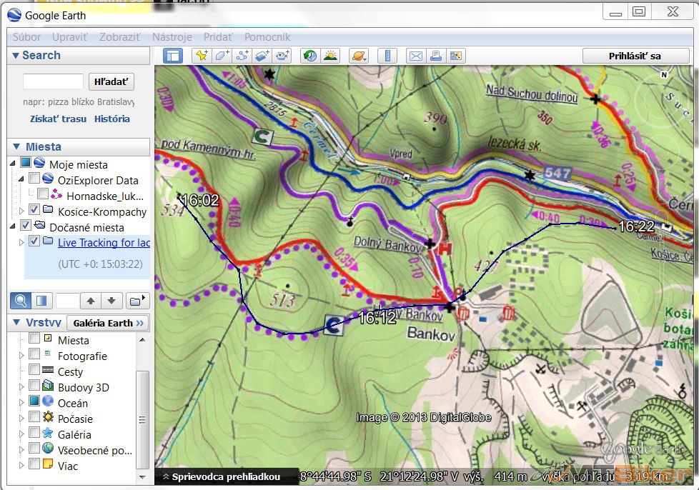The width and height of the screenshot is (699, 490).
Task: Click the email envelope icon
Action: click(x=415, y=56)
